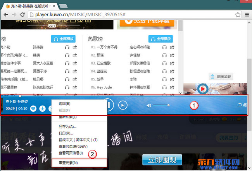Pause the current song
Viewport: 252px width, 171px height.
point(109,105)
